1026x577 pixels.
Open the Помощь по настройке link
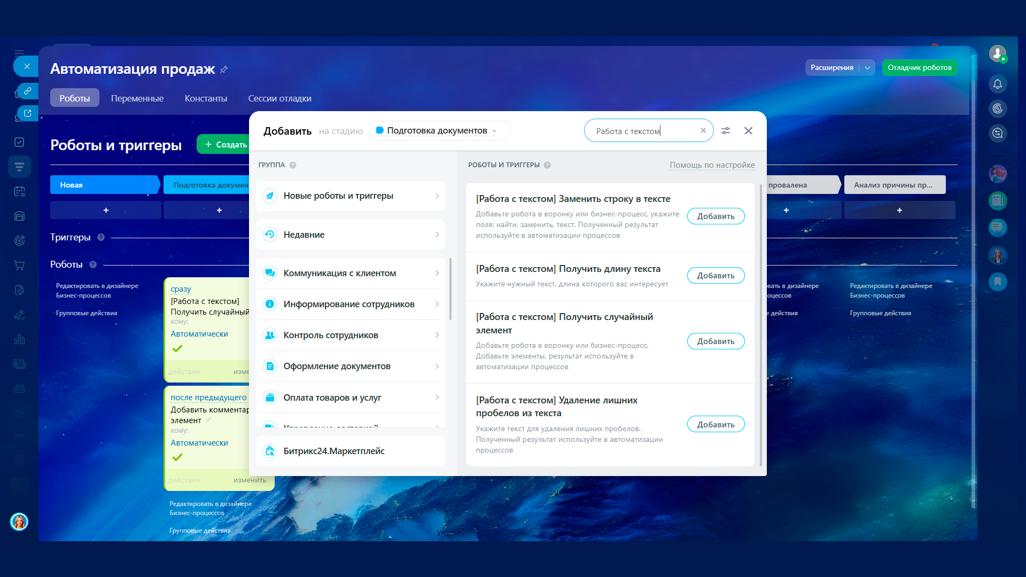point(712,165)
